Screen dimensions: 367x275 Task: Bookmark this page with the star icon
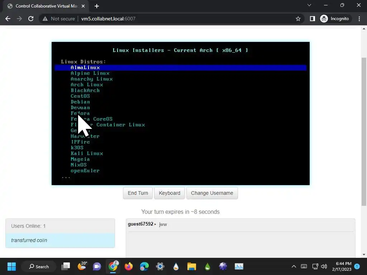pyautogui.click(x=298, y=19)
